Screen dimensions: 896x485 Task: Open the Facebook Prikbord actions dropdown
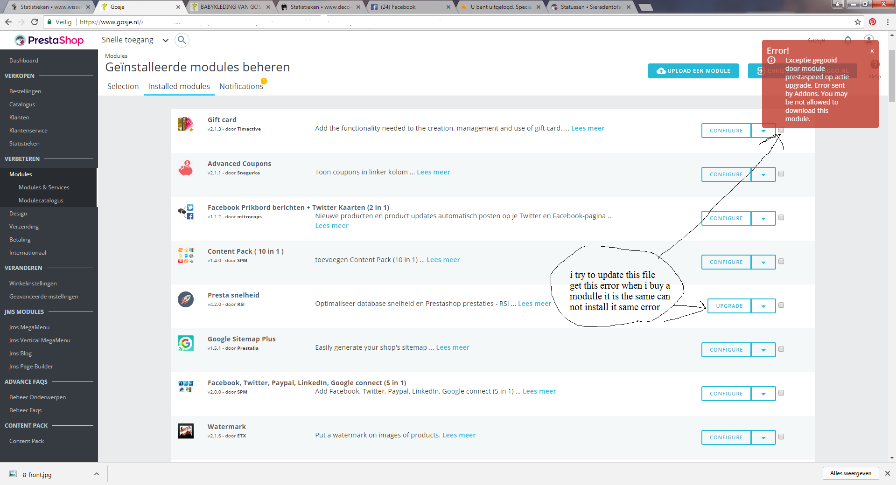[763, 218]
